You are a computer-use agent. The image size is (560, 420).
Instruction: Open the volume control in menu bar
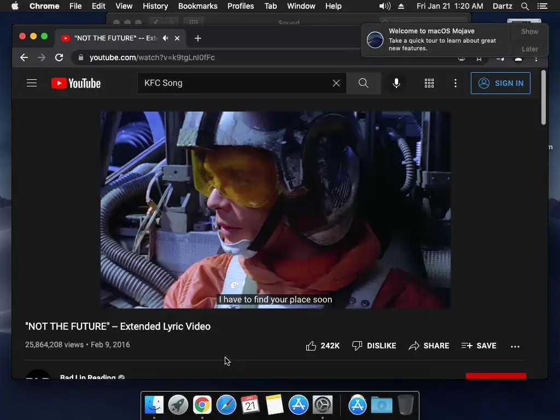(384, 6)
